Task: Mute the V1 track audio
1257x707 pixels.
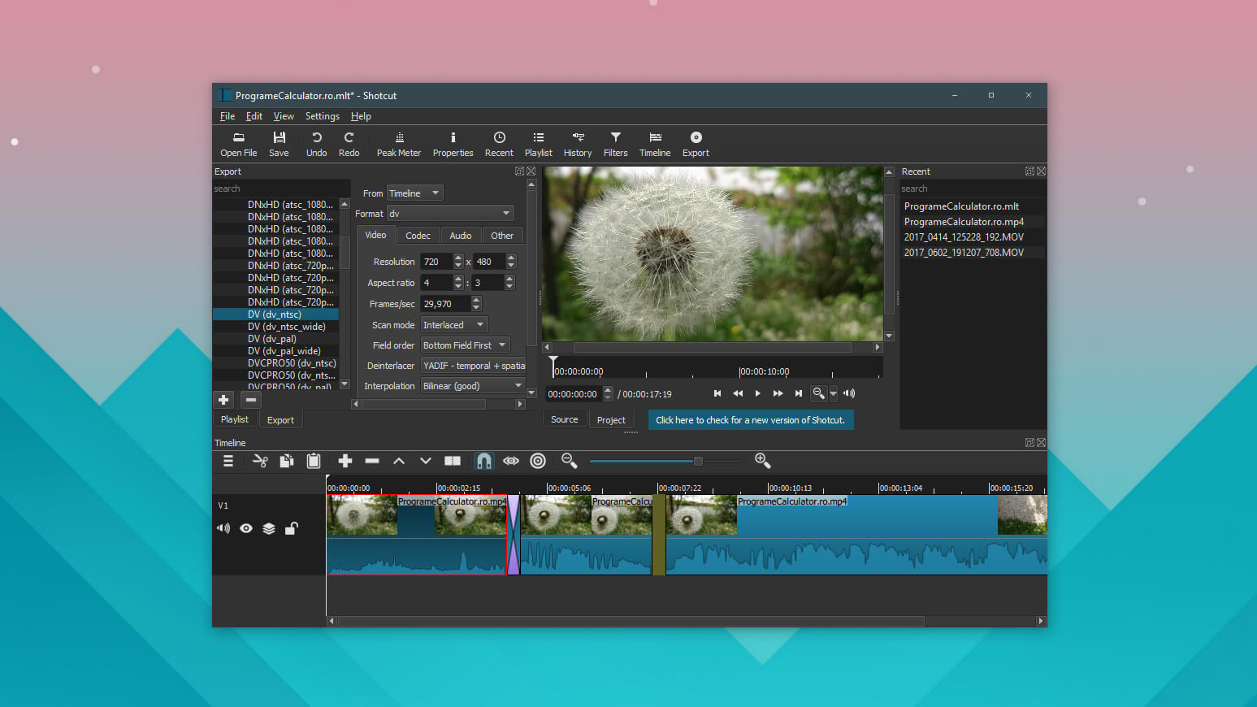Action: pos(223,528)
